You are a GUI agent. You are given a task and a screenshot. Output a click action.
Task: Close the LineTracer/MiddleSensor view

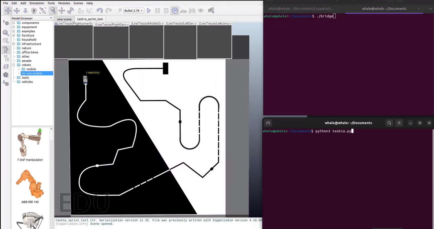tap(162, 24)
